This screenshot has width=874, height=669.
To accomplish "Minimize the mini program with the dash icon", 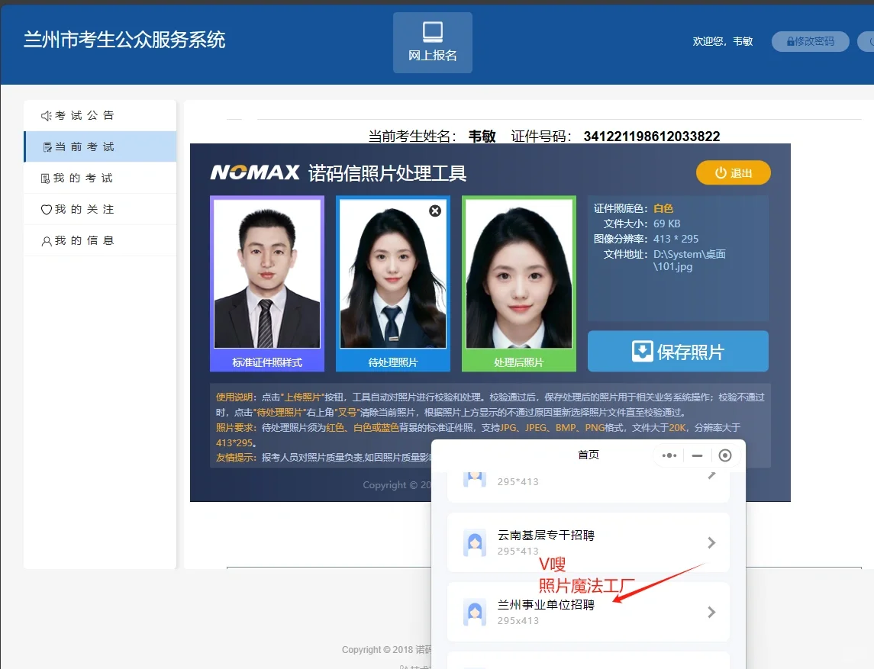I will (698, 455).
